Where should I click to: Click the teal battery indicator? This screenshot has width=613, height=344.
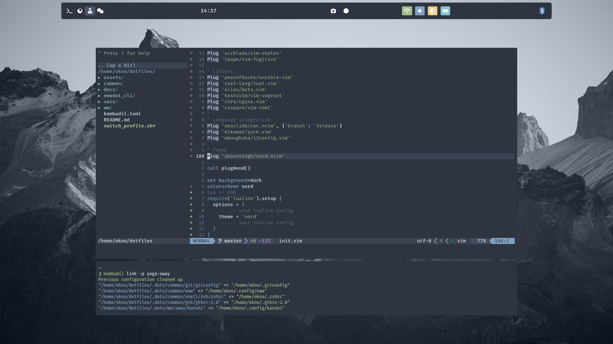coord(445,11)
